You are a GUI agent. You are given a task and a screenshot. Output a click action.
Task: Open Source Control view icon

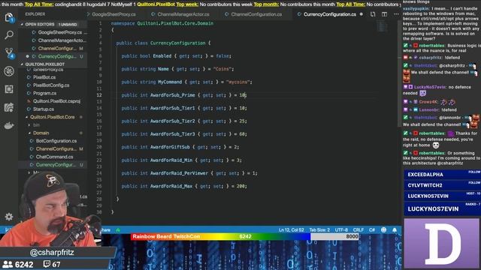9,52
